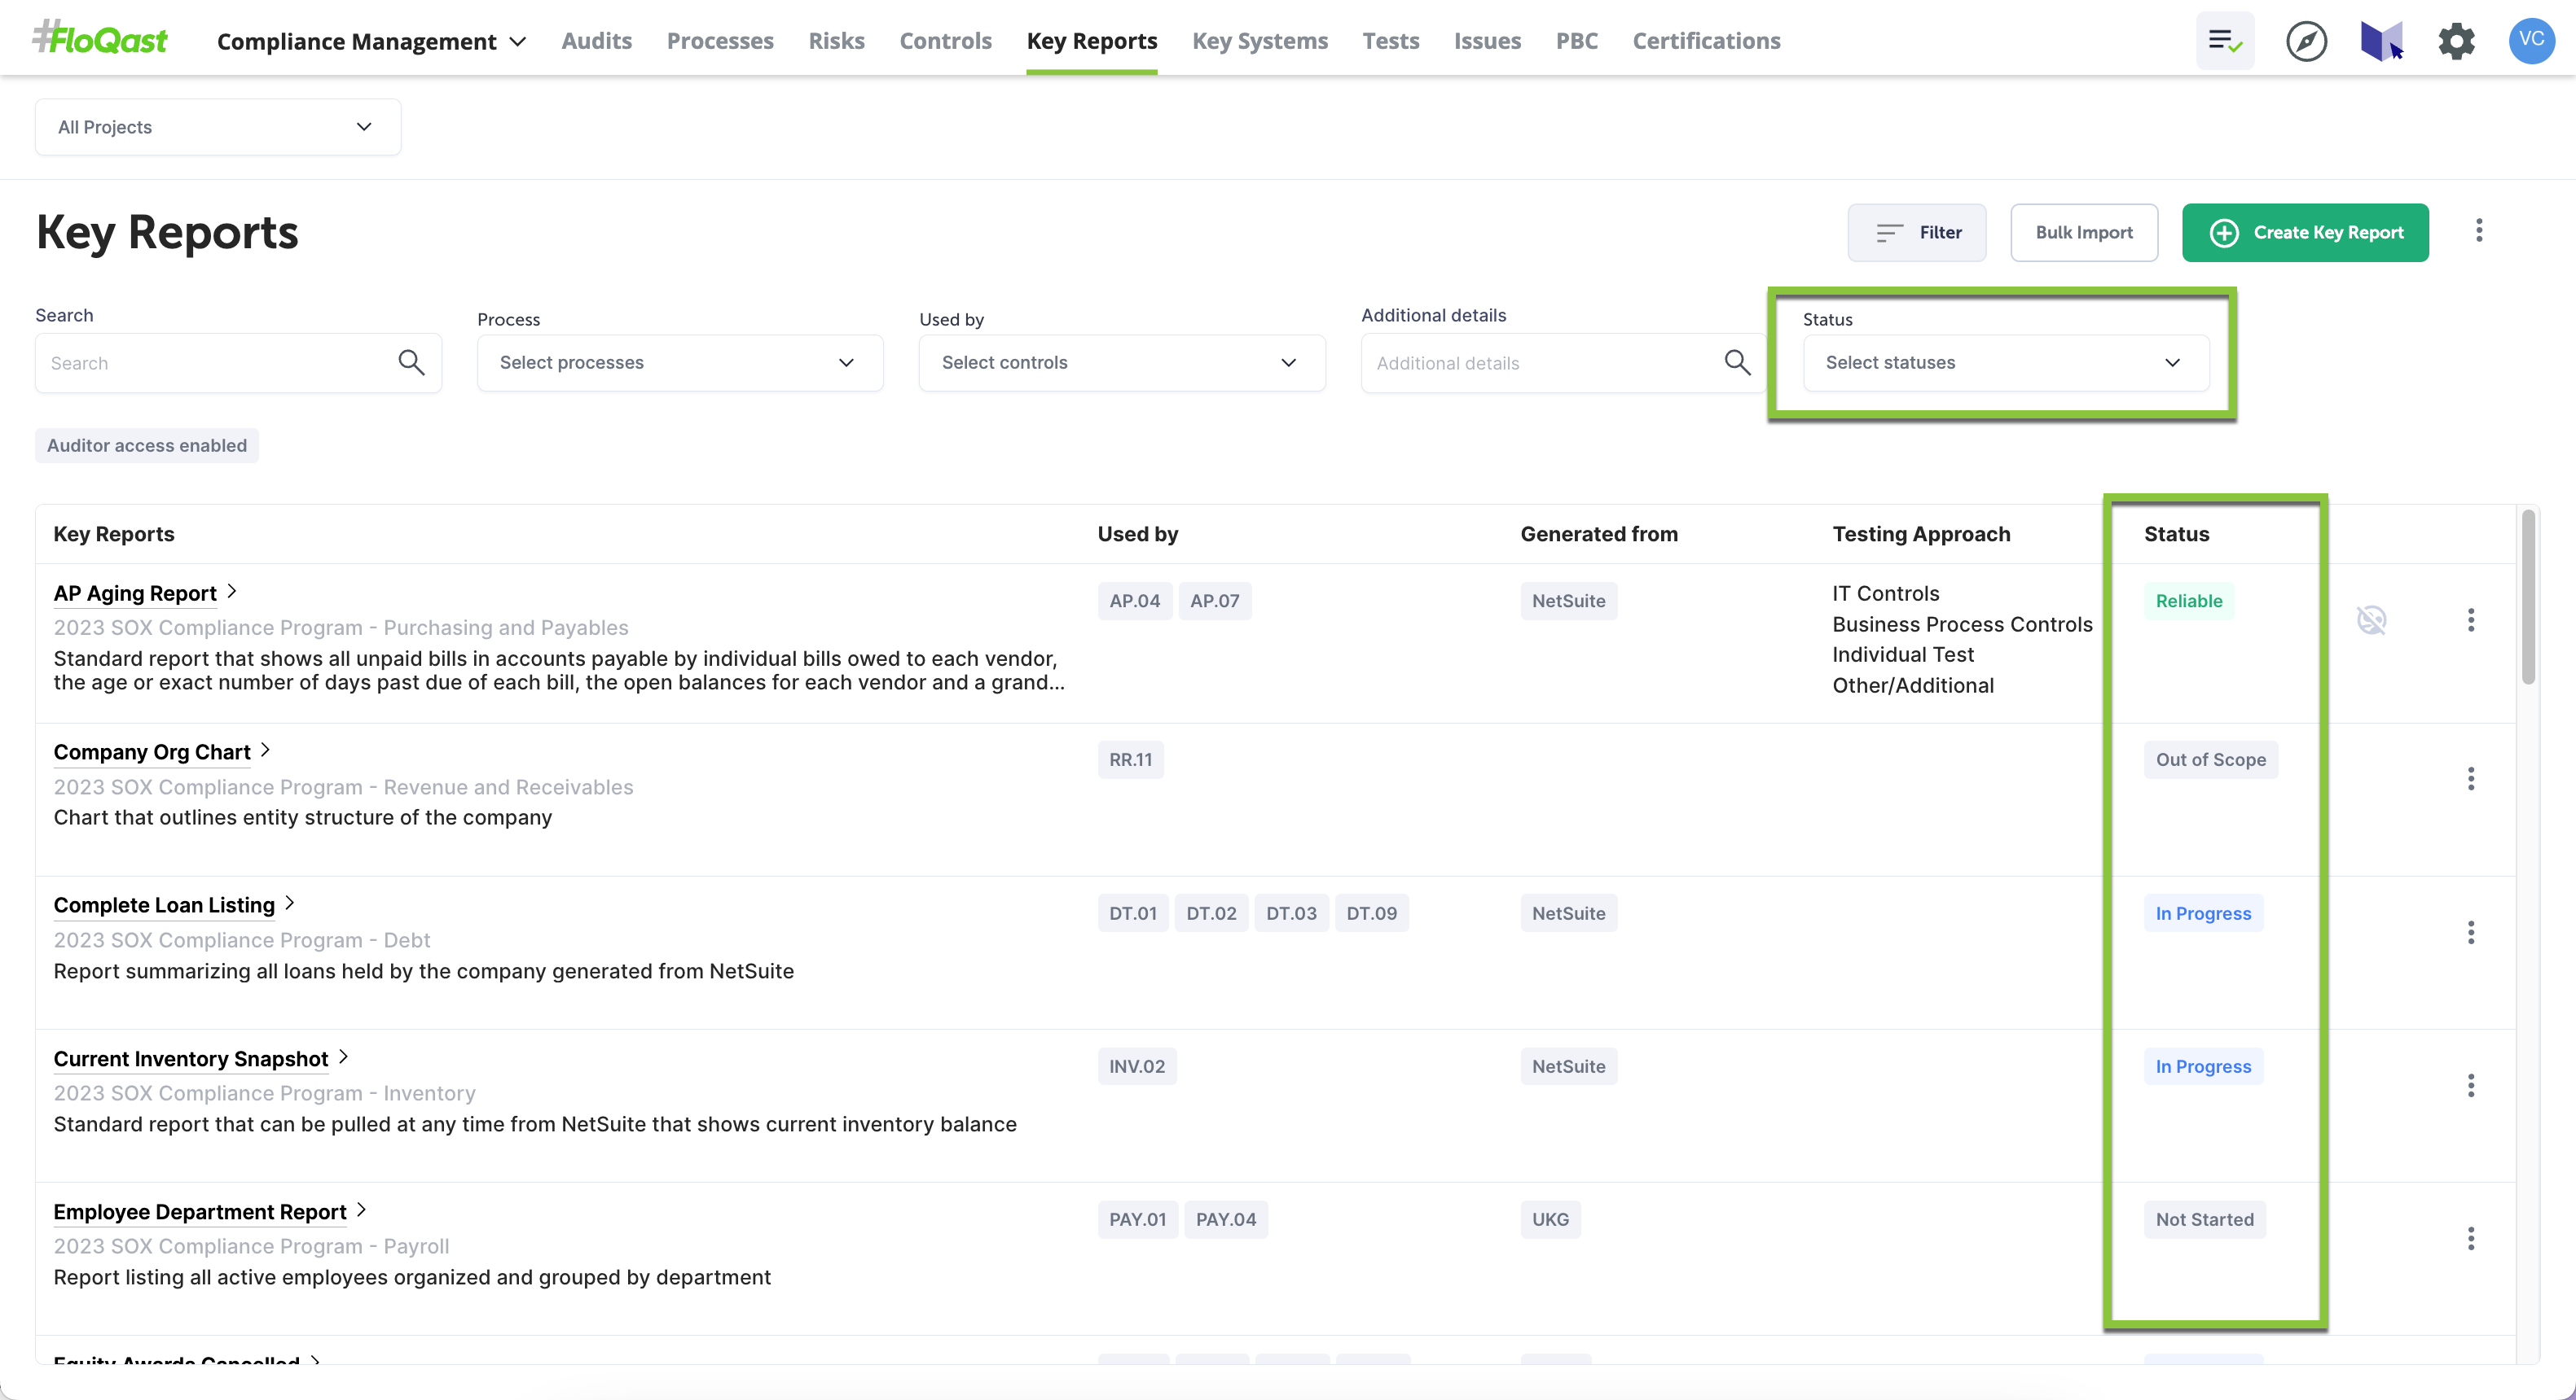Click the PAY.01 control tag
The height and width of the screenshot is (1400, 2576).
tap(1137, 1219)
